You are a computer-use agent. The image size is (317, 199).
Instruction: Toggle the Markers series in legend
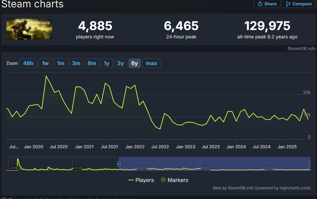175,180
